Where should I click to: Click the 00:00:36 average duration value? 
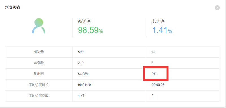tap(158, 85)
